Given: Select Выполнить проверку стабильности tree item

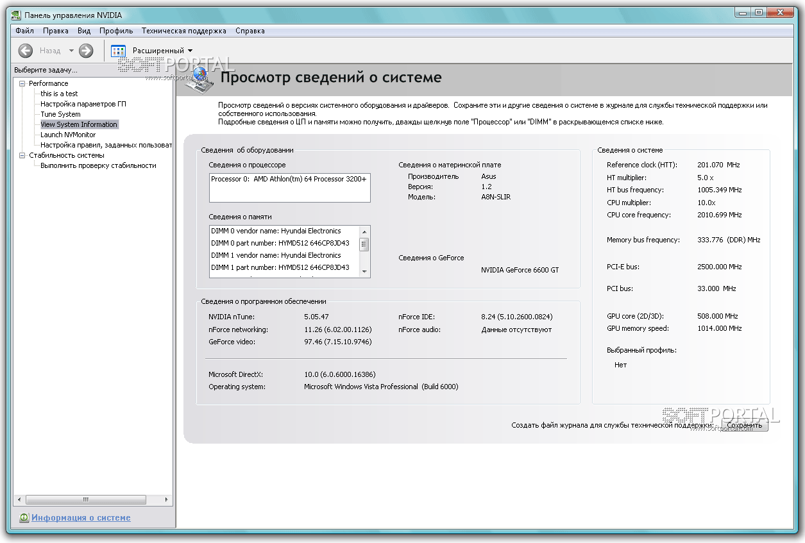Looking at the screenshot, I should (x=98, y=165).
